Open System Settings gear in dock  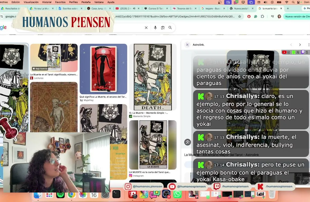click(105, 195)
